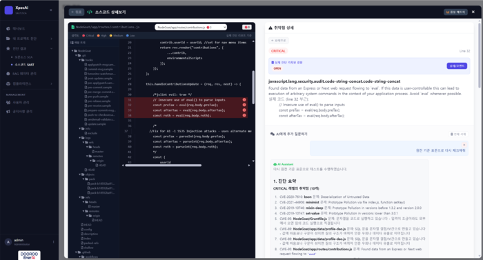This screenshot has width=483, height=260.
Task: Click the CRITICAL severity badge
Action: 278,51
